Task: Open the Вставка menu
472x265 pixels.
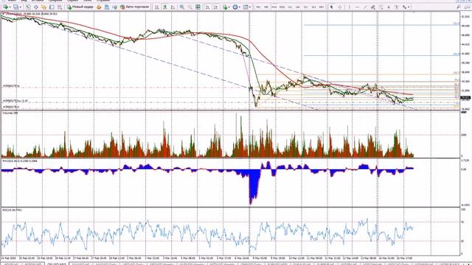Action: pyautogui.click(x=38, y=1)
